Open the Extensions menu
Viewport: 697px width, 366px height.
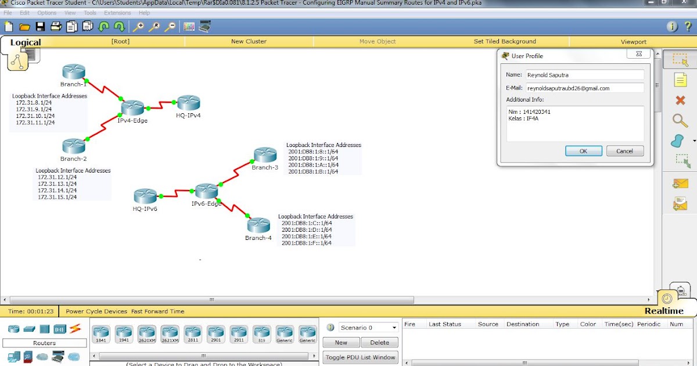click(x=118, y=12)
